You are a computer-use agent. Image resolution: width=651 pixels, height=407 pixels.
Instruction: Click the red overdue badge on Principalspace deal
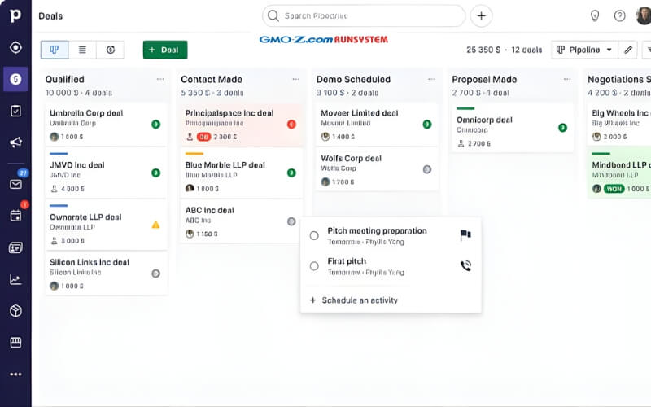point(203,137)
